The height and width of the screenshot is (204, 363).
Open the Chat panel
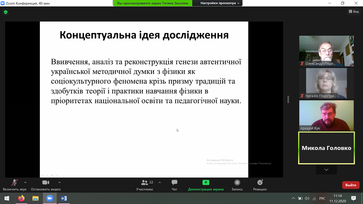coord(174,183)
